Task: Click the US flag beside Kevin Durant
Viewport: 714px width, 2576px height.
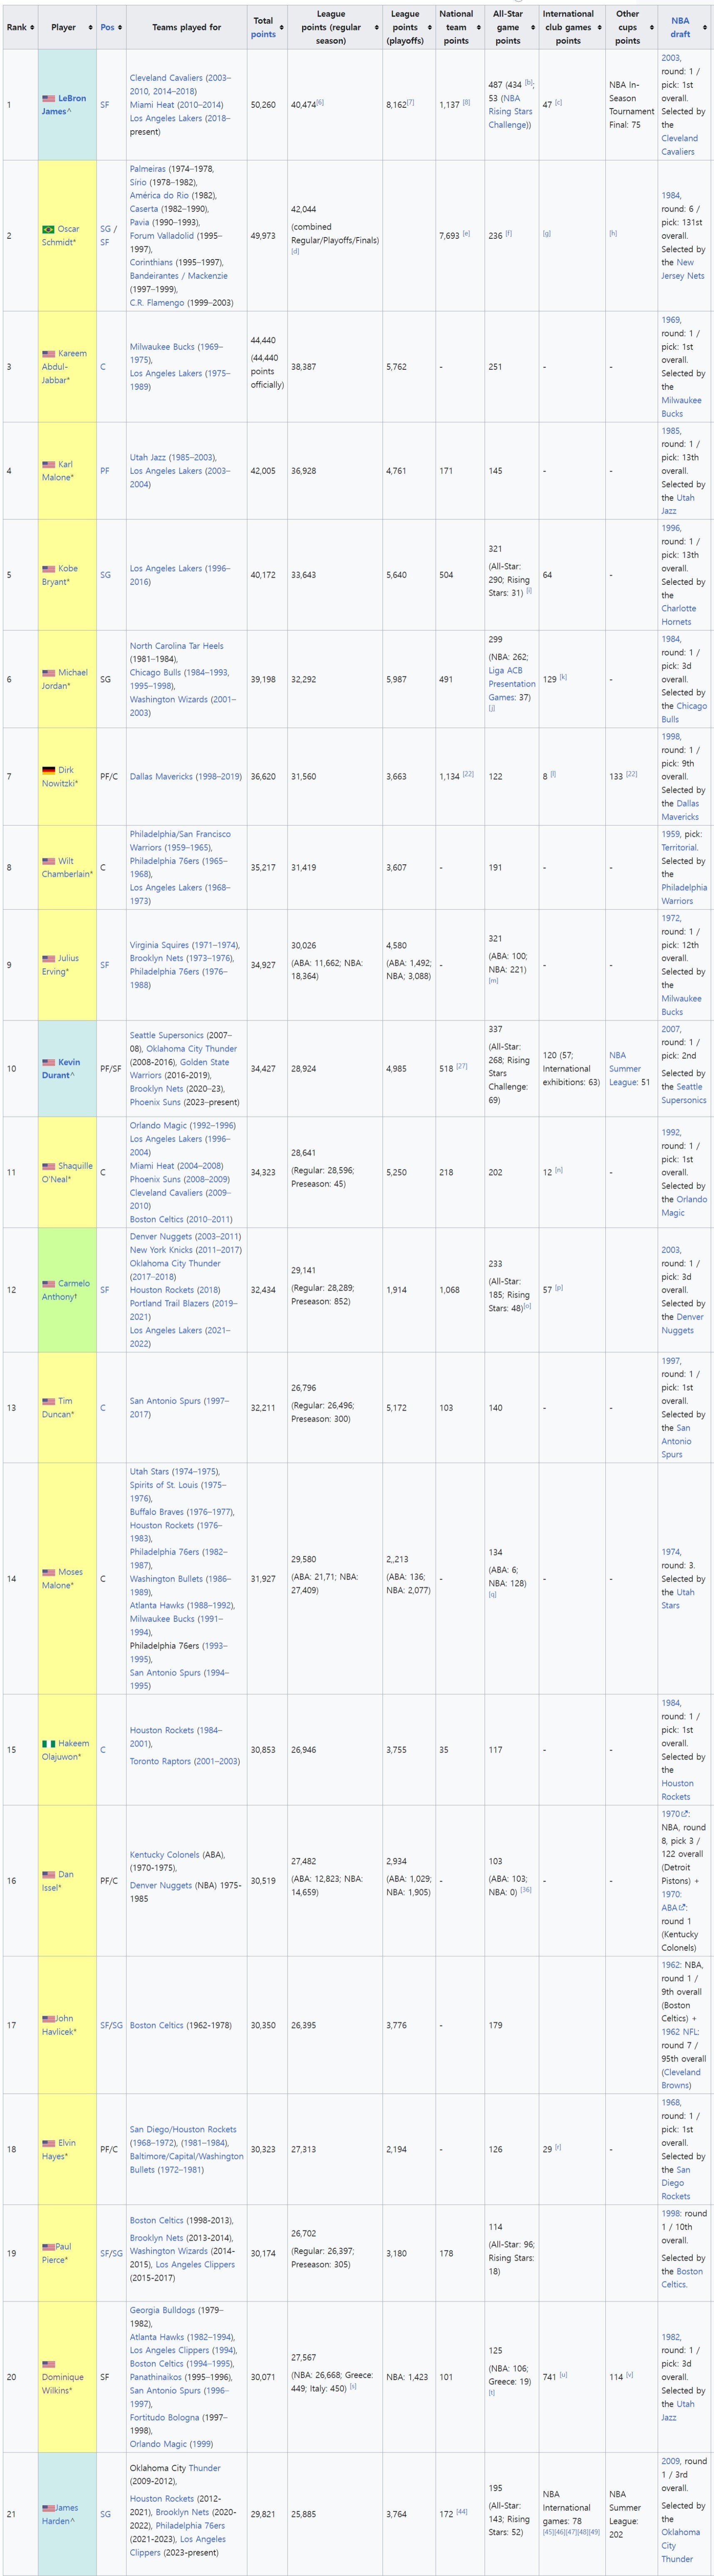Action: [48, 1062]
